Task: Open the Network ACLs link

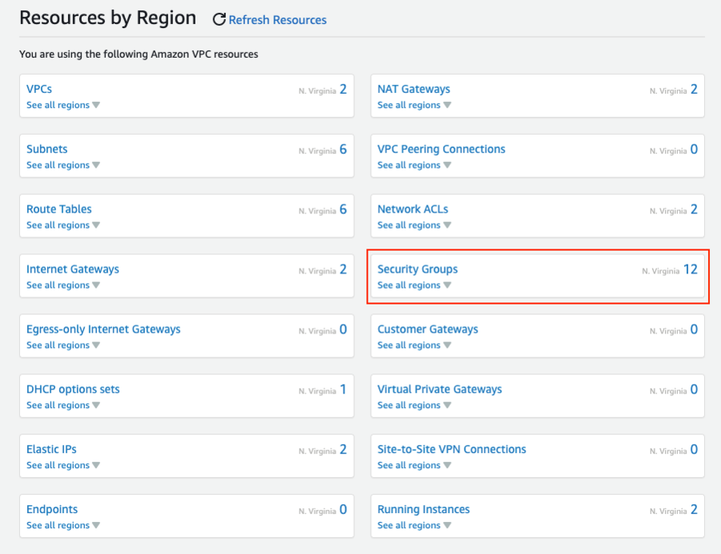Action: click(413, 209)
